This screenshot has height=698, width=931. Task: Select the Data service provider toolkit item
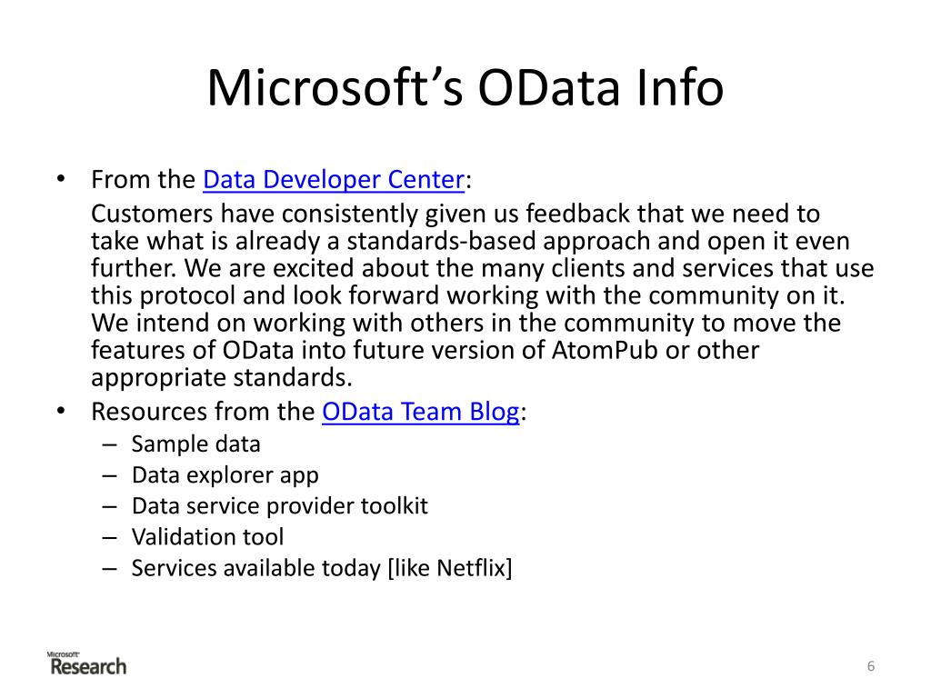(280, 505)
